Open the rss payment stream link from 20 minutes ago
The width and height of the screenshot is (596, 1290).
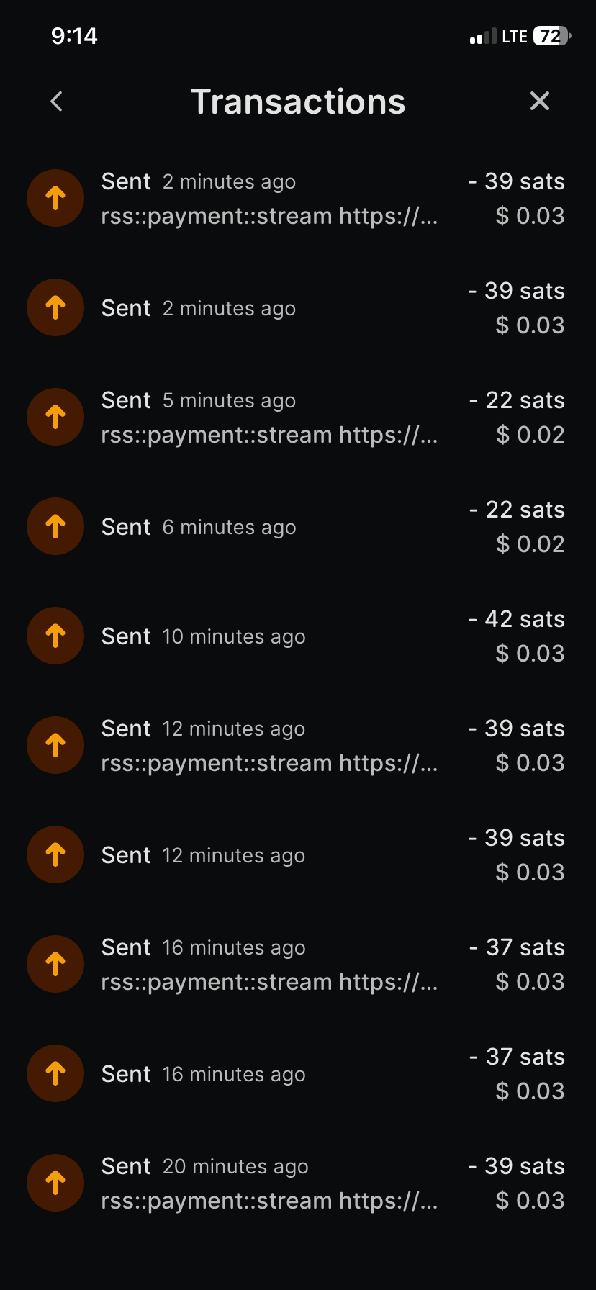pyautogui.click(x=269, y=1201)
